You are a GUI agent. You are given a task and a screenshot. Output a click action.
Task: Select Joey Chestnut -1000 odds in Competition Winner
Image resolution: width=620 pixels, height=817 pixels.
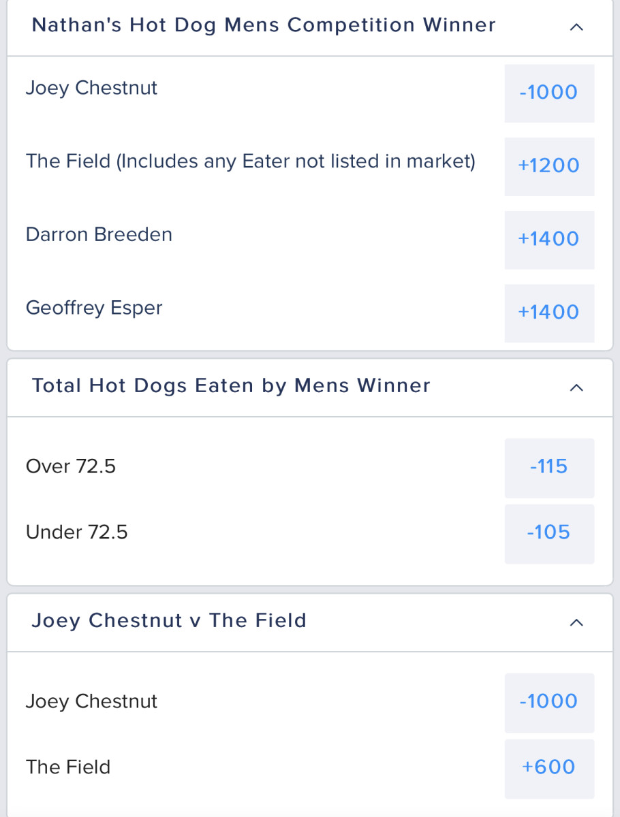549,93
